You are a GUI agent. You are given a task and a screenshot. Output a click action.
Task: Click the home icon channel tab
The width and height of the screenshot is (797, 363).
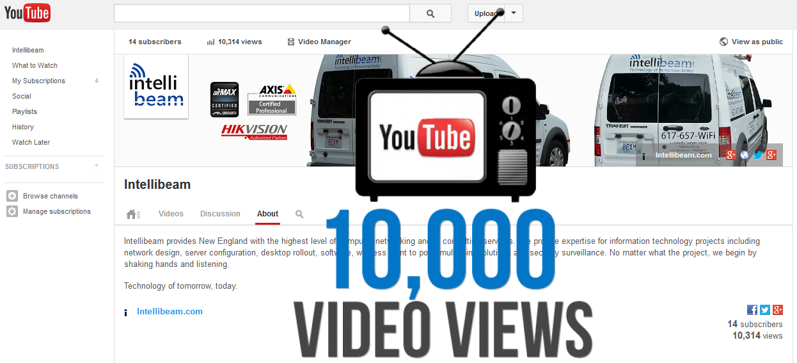coord(133,214)
